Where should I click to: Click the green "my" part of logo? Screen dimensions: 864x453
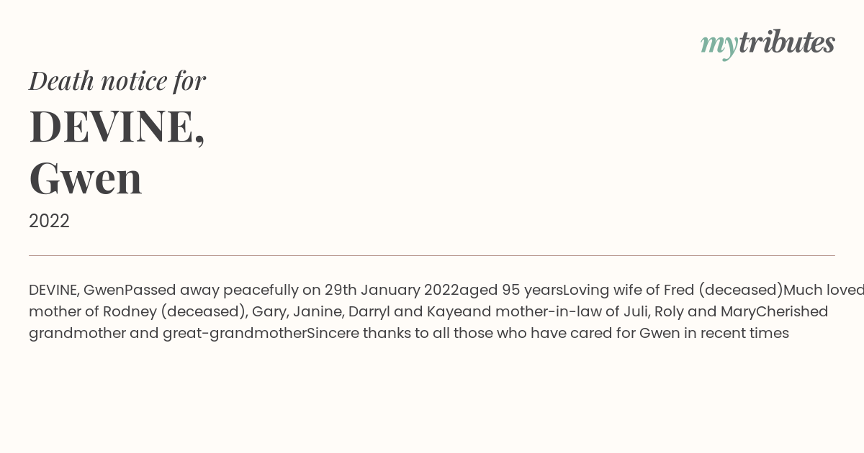click(719, 45)
